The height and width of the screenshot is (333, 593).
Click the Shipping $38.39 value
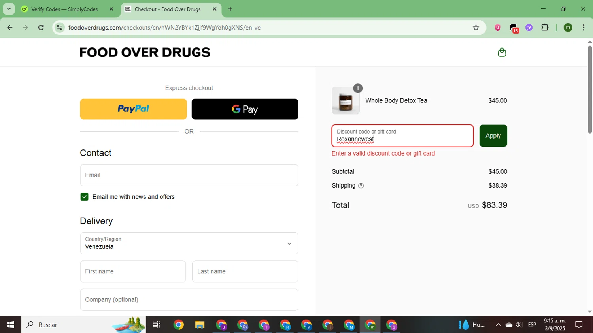pyautogui.click(x=498, y=186)
